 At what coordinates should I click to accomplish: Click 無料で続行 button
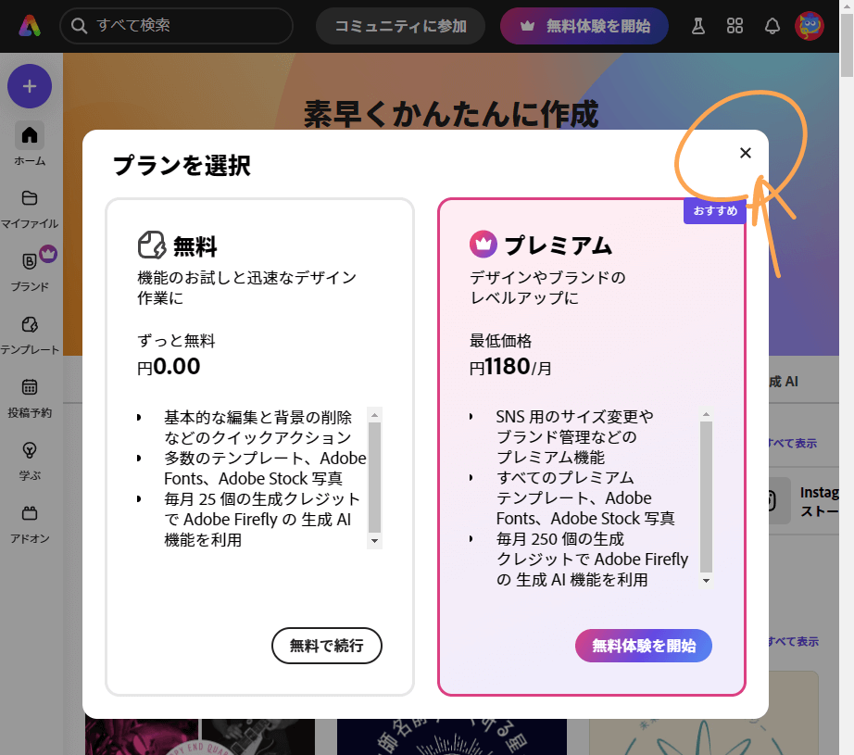[327, 646]
